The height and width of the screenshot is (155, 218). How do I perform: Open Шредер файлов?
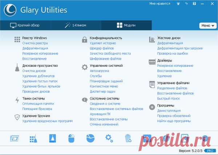coord(102,48)
